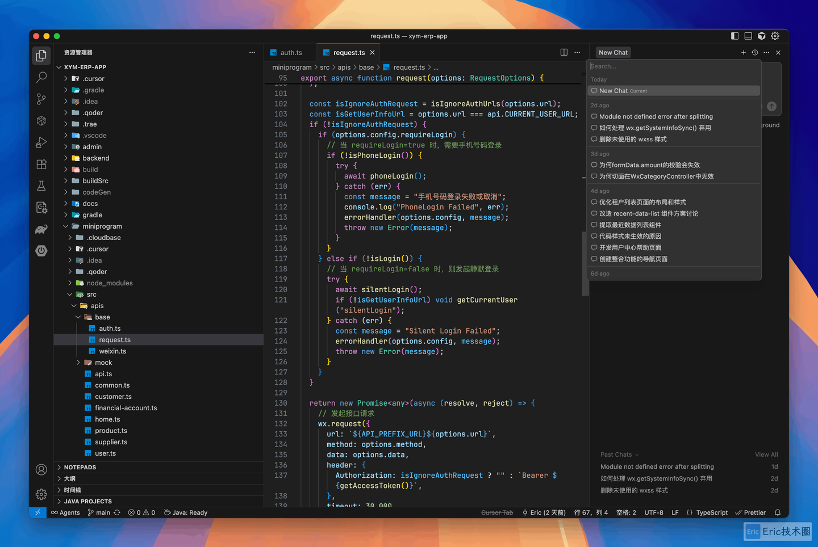The image size is (818, 547).
Task: Expand the backend folder
Action: tap(95, 158)
